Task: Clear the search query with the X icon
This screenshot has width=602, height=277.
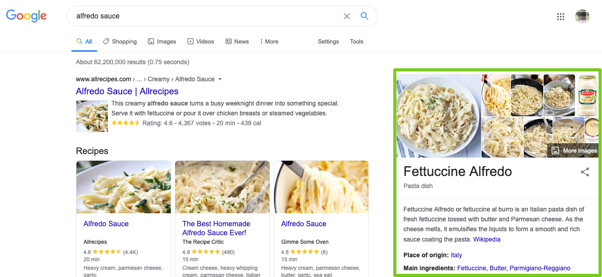Action: click(x=346, y=16)
